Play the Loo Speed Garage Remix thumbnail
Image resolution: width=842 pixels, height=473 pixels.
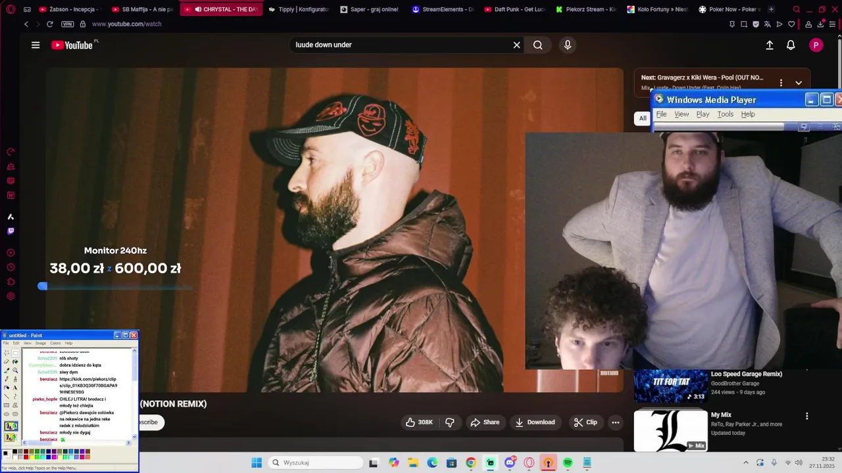[670, 386]
